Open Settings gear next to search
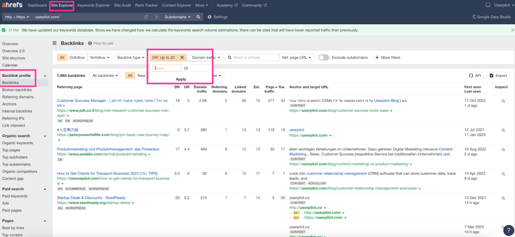 (x=217, y=17)
